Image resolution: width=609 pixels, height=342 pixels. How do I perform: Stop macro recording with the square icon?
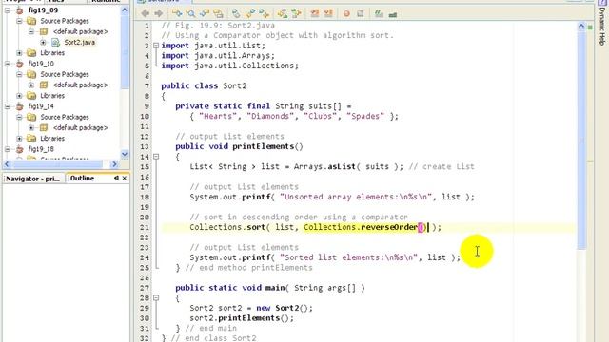tap(361, 14)
